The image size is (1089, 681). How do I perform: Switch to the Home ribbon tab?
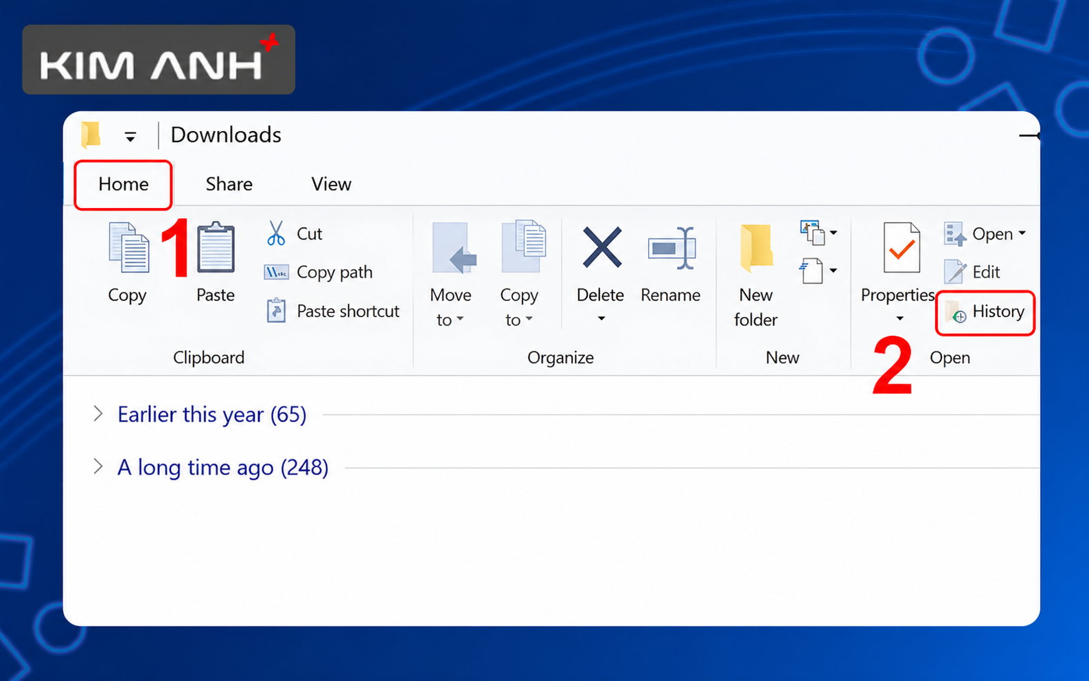(124, 184)
